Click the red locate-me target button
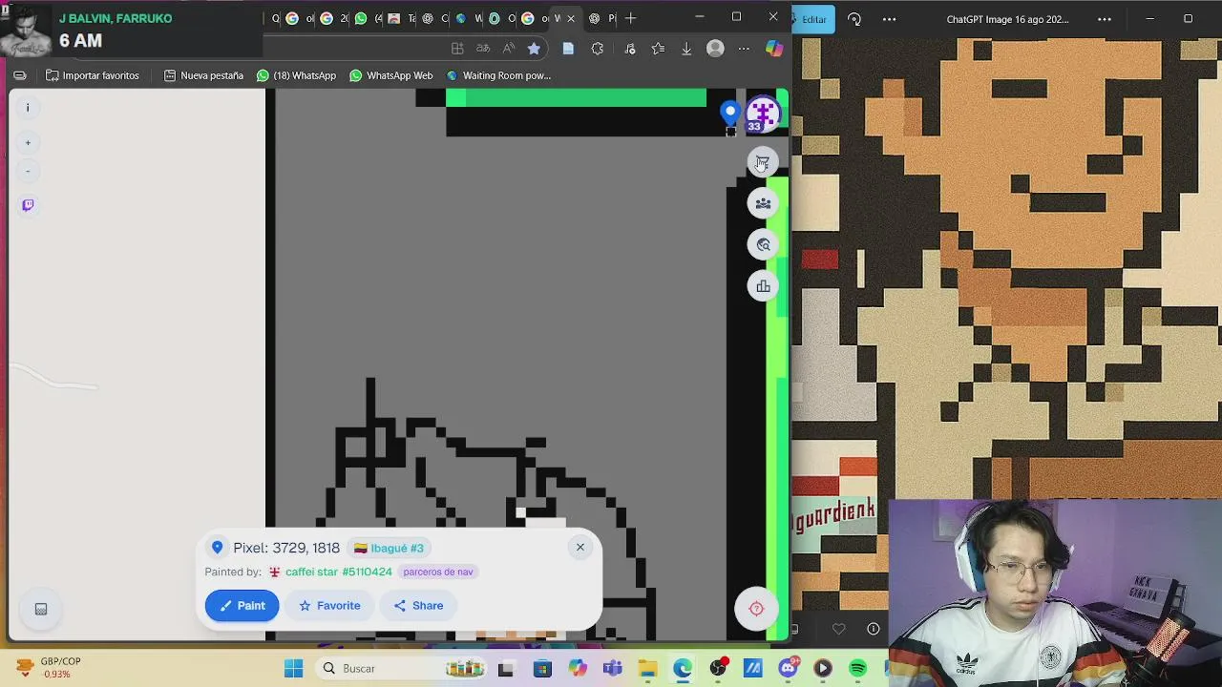The width and height of the screenshot is (1222, 687). (756, 609)
